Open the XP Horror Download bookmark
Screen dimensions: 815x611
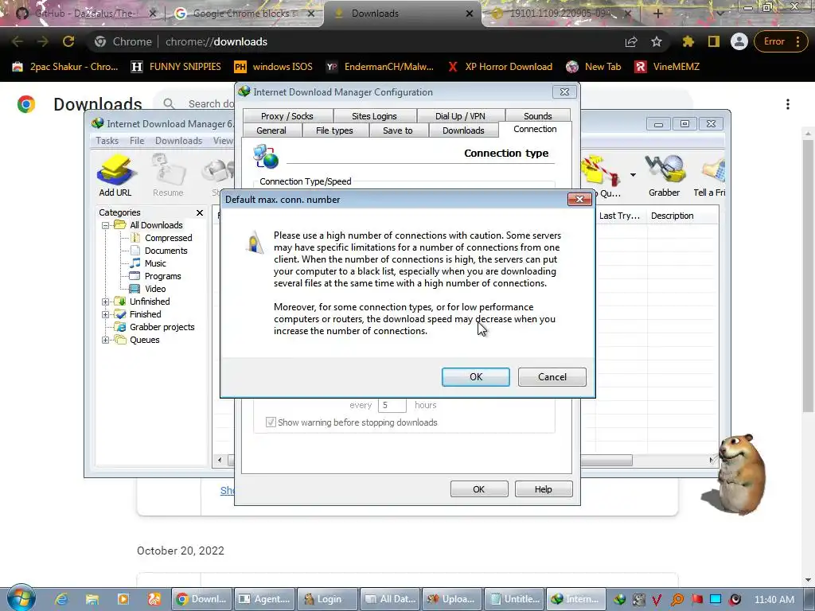[x=500, y=67]
